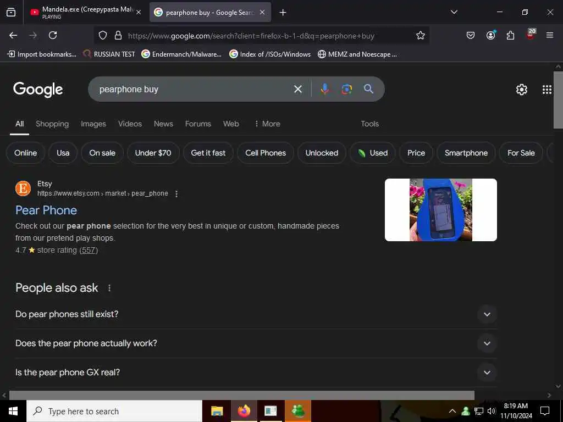The width and height of the screenshot is (563, 422).
Task: Switch to the Web results tab
Action: [x=231, y=124]
